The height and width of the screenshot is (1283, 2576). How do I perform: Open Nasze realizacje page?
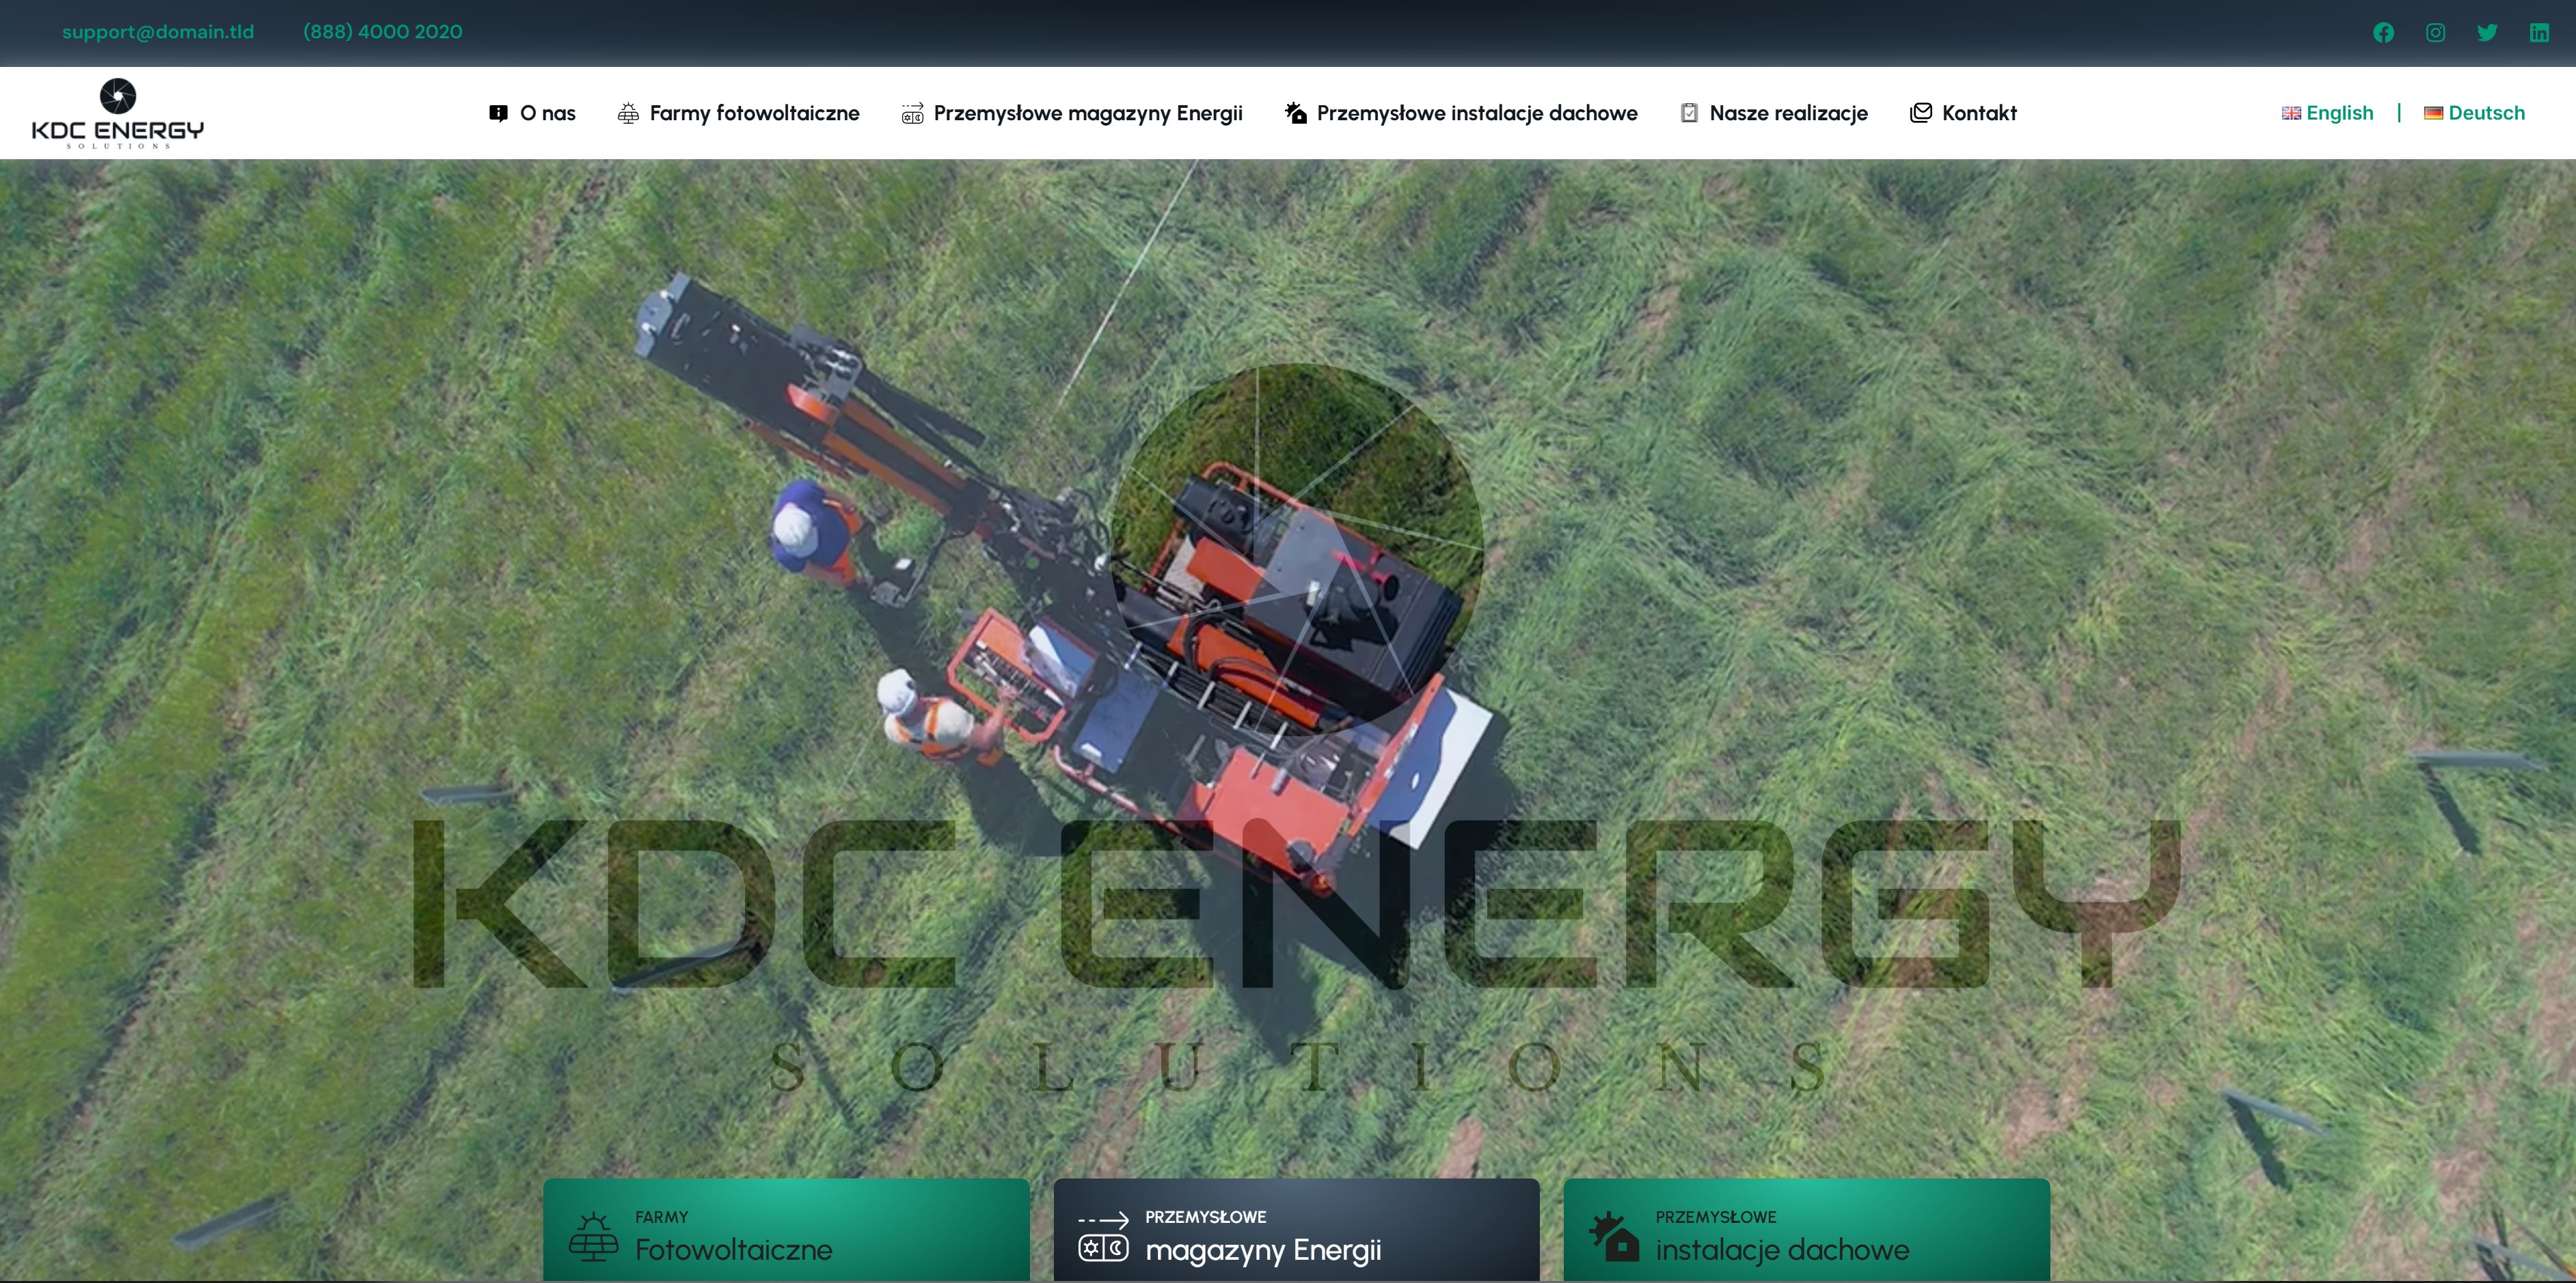(1788, 113)
